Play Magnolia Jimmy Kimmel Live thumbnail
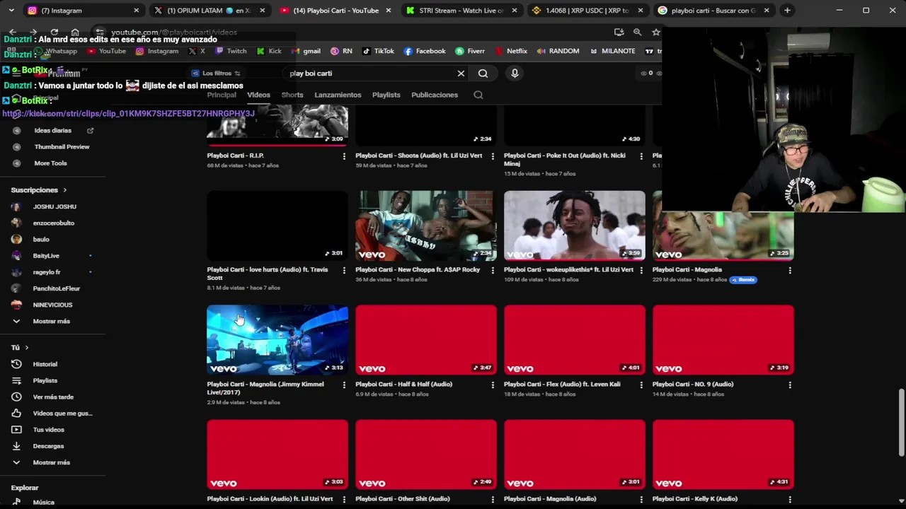This screenshot has width=906, height=509. [x=277, y=340]
